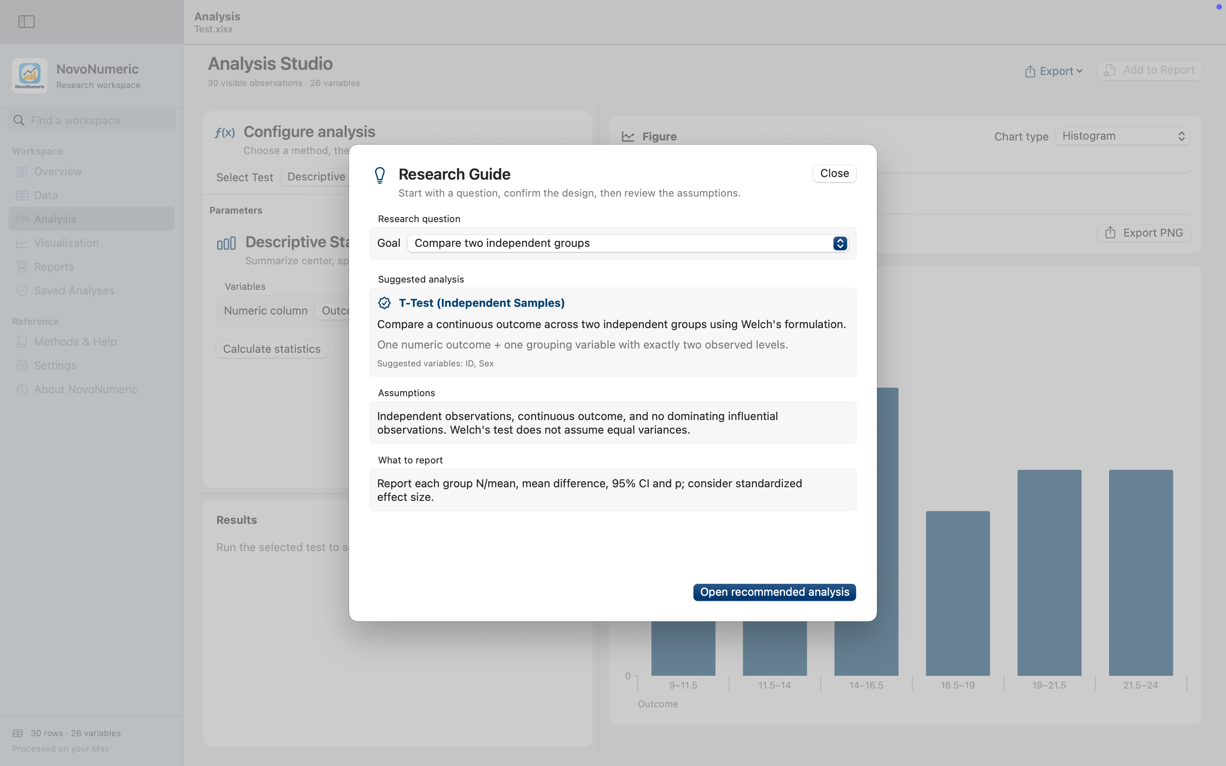Click the Figure line chart icon
The image size is (1226, 766).
[x=628, y=137]
